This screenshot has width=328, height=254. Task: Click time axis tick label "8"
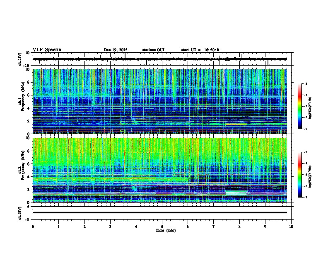click(x=239, y=227)
